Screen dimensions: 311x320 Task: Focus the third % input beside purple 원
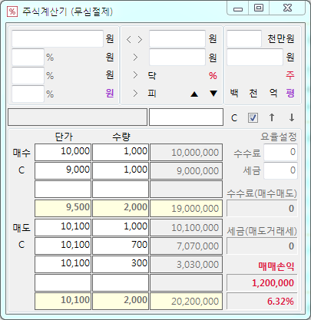[x=28, y=94]
